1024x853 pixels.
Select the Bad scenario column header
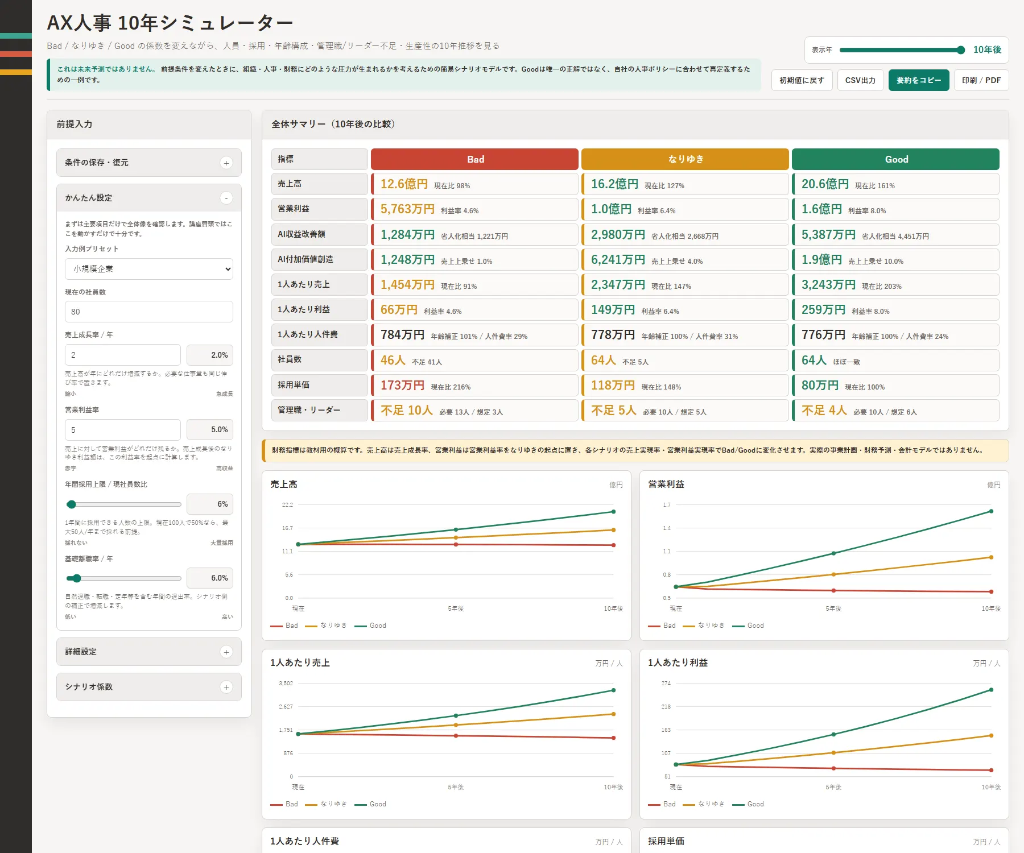pos(475,159)
